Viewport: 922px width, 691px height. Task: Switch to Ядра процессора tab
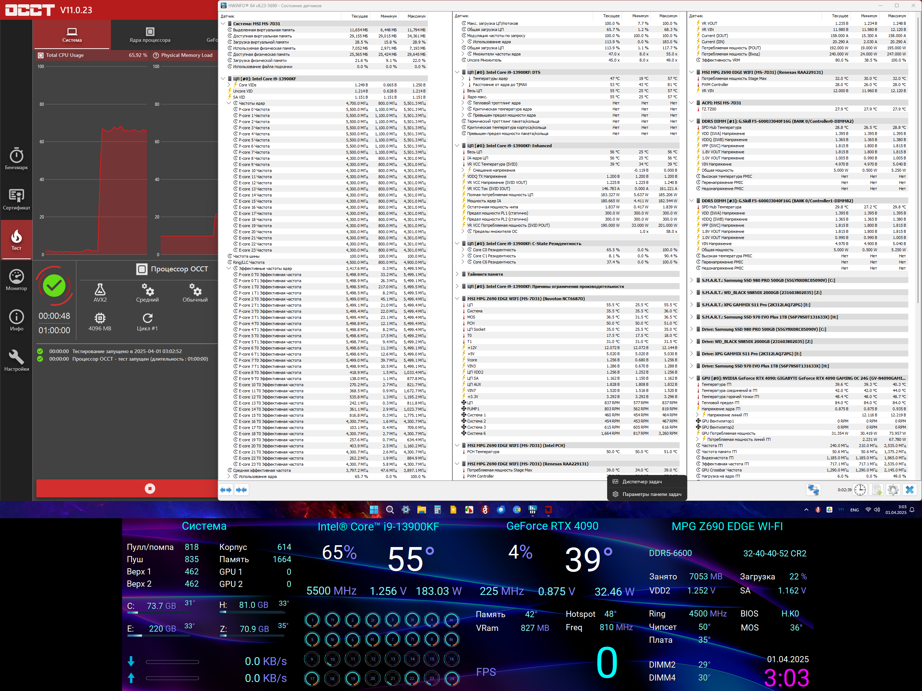[149, 35]
